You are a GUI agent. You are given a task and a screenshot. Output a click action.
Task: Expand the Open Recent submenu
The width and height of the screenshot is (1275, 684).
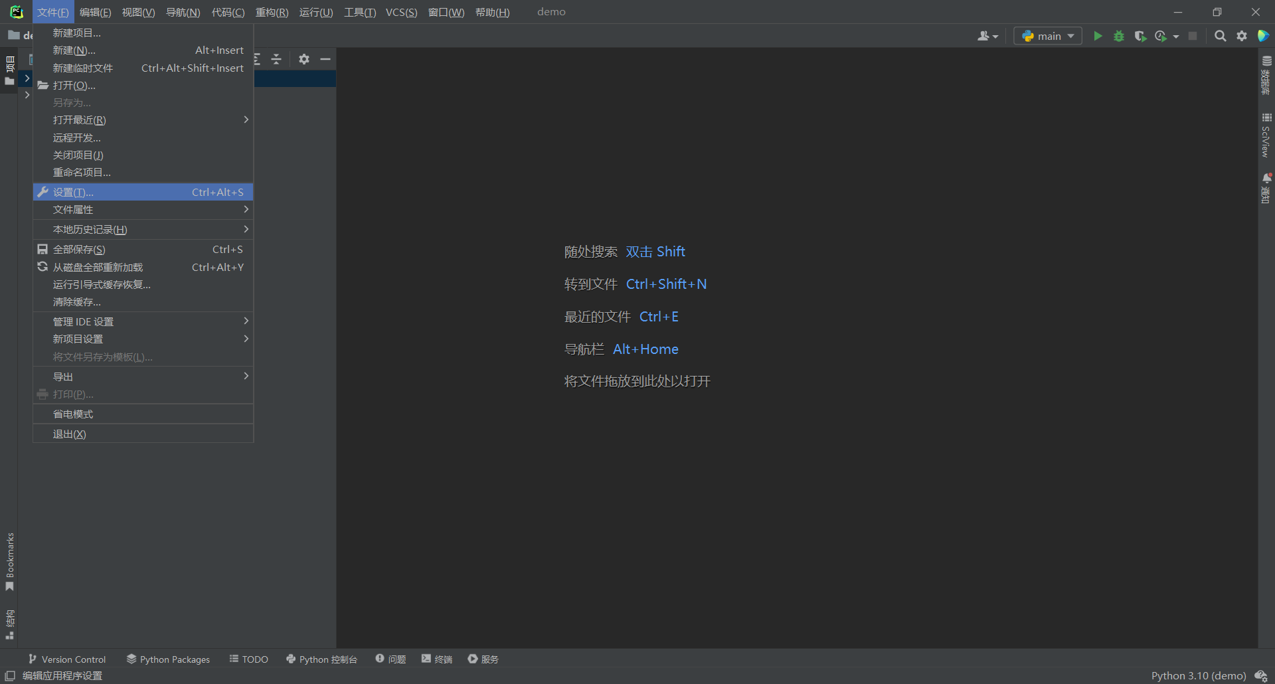[143, 120]
